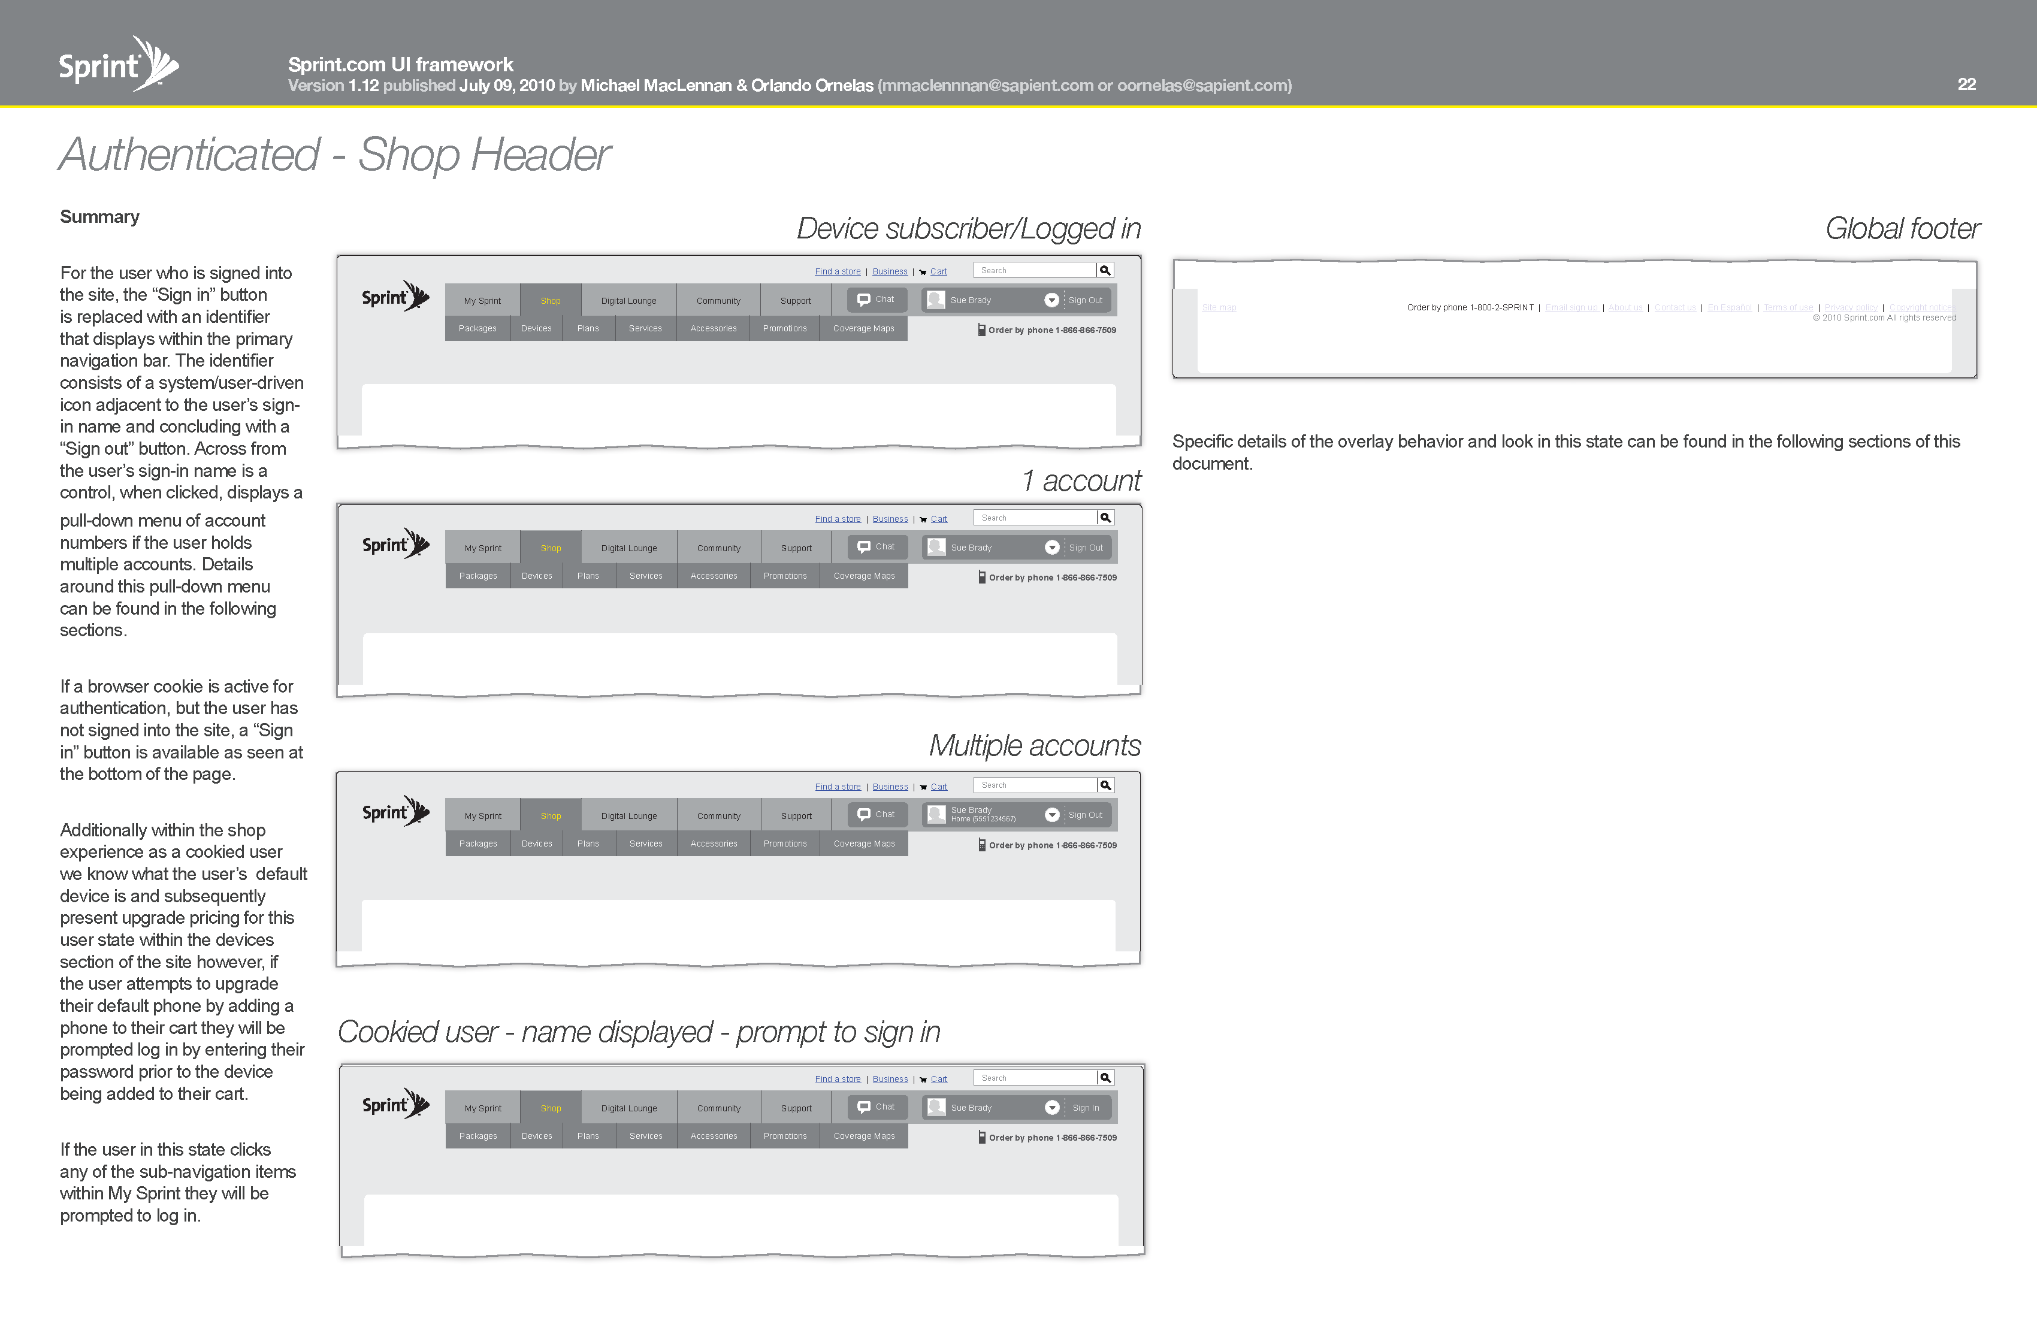
Task: Click the Privacy policy link in the Global footer
Action: point(1851,307)
